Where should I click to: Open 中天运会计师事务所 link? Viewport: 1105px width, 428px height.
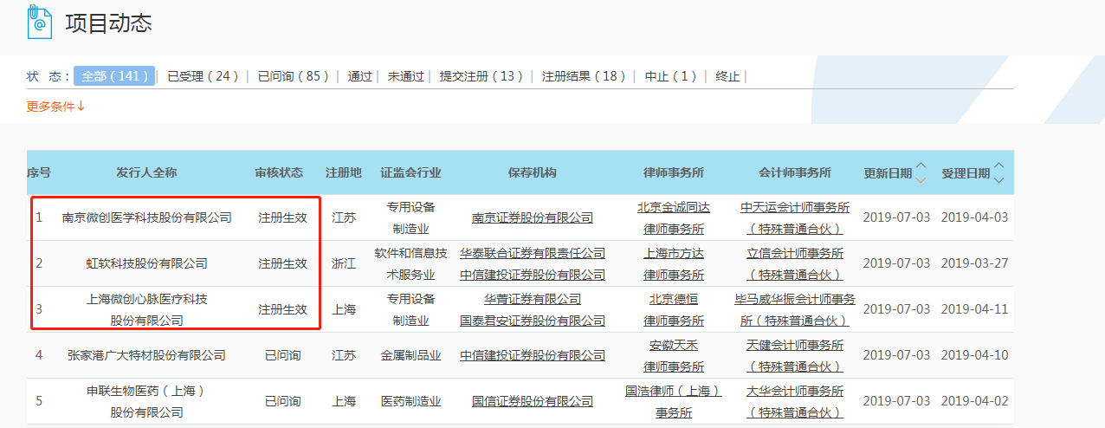(795, 217)
